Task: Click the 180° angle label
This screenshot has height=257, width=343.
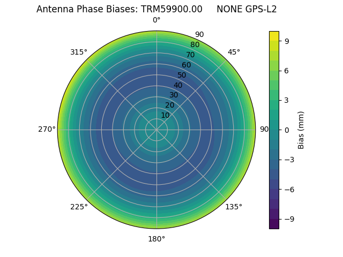Action: [156, 239]
